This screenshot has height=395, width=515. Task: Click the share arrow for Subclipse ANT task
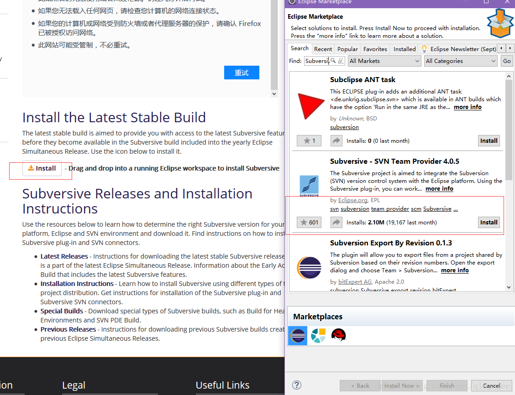(x=336, y=141)
